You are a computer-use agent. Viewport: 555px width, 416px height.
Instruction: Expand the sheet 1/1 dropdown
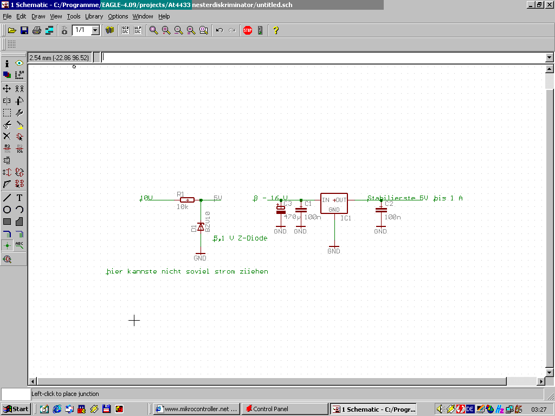click(x=95, y=30)
